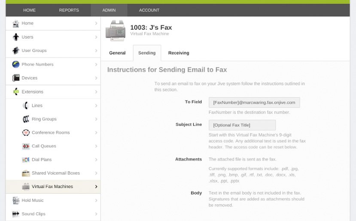Click the Conference Rooms row chevron
This screenshot has height=221, width=356.
(96, 133)
